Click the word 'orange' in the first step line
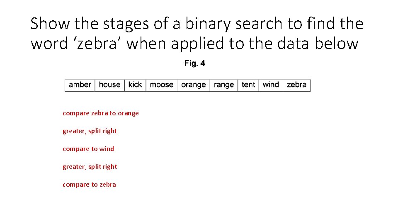This screenshot has width=398, height=224. tap(128, 113)
